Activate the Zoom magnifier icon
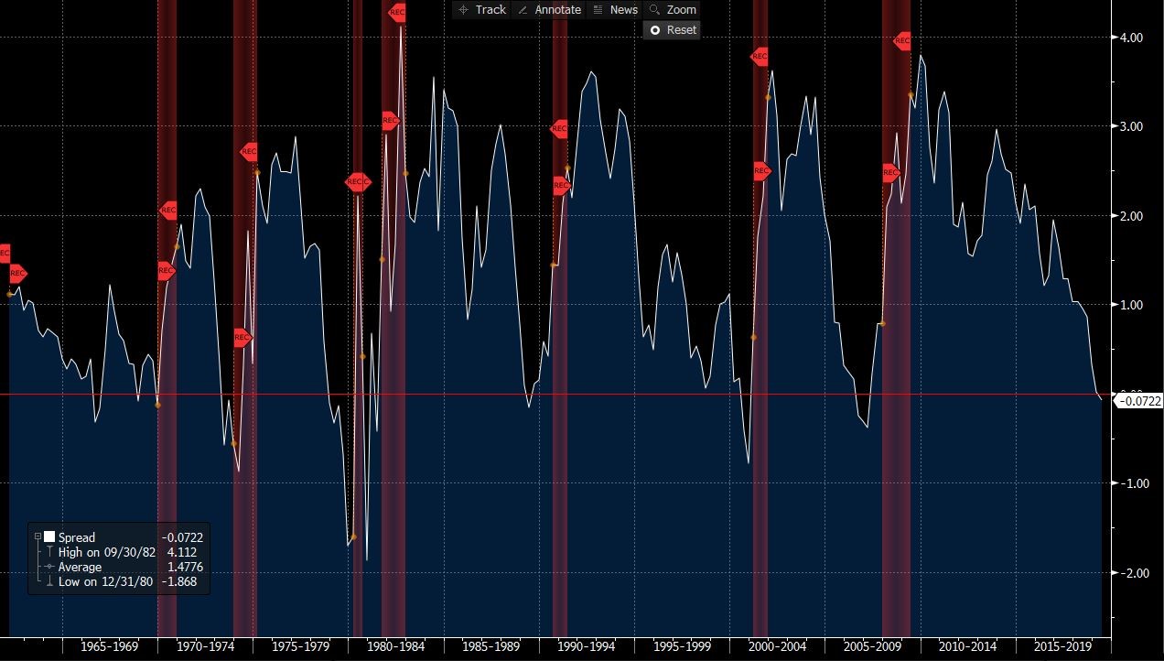Image resolution: width=1164 pixels, height=661 pixels. (x=653, y=9)
